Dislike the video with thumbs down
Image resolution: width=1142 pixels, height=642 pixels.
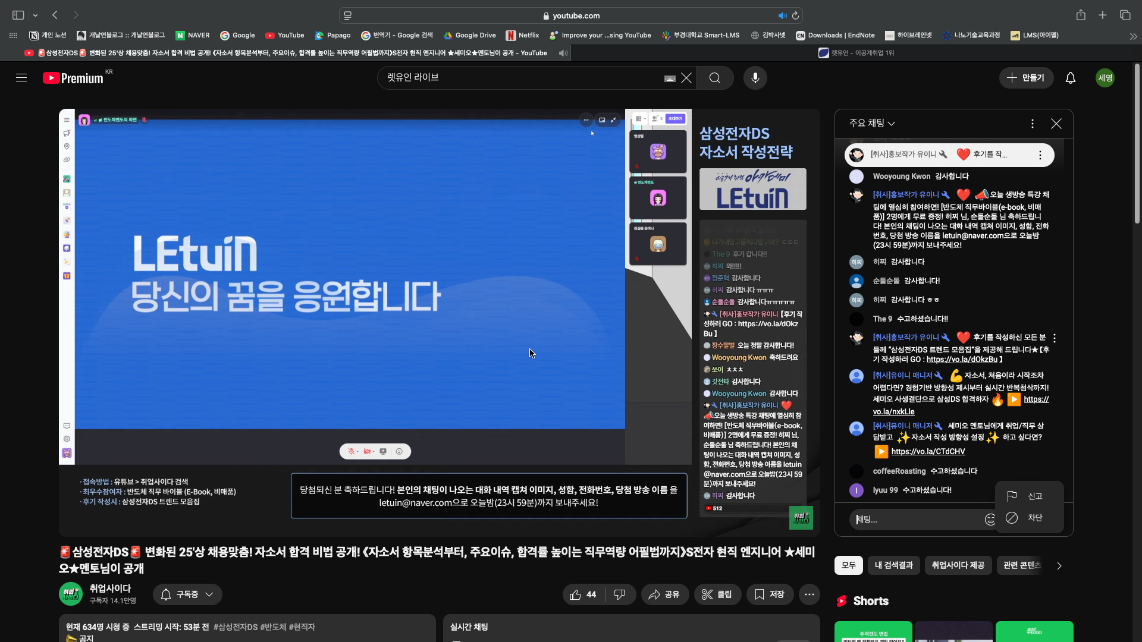(x=619, y=594)
